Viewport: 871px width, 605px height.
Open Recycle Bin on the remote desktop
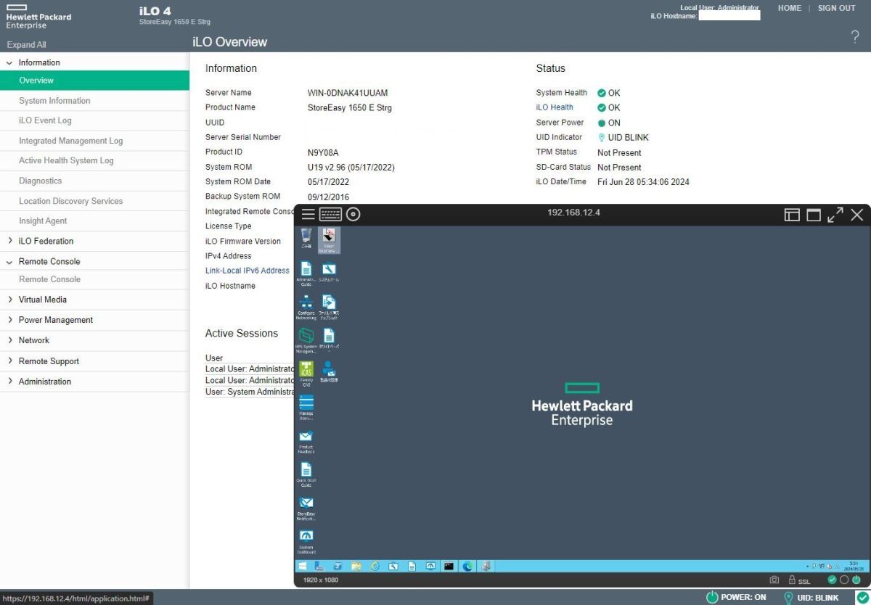click(306, 239)
